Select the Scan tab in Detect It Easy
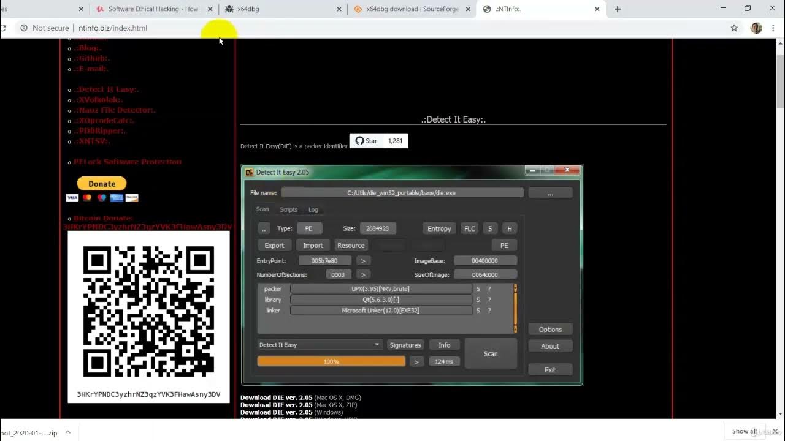 262,209
